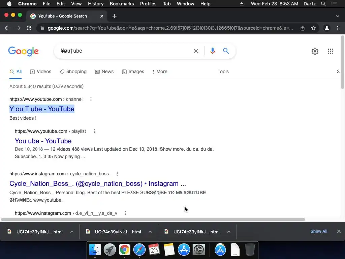The image size is (345, 259).
Task: Open Finder from the Dock
Action: point(95,250)
